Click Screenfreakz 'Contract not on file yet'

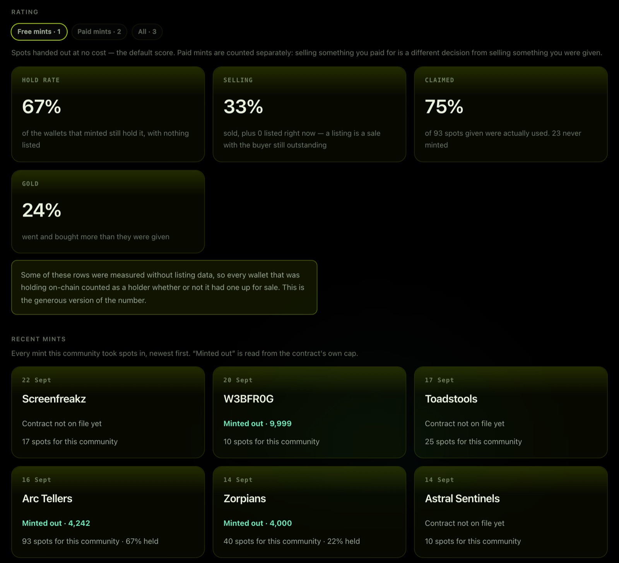coord(62,424)
